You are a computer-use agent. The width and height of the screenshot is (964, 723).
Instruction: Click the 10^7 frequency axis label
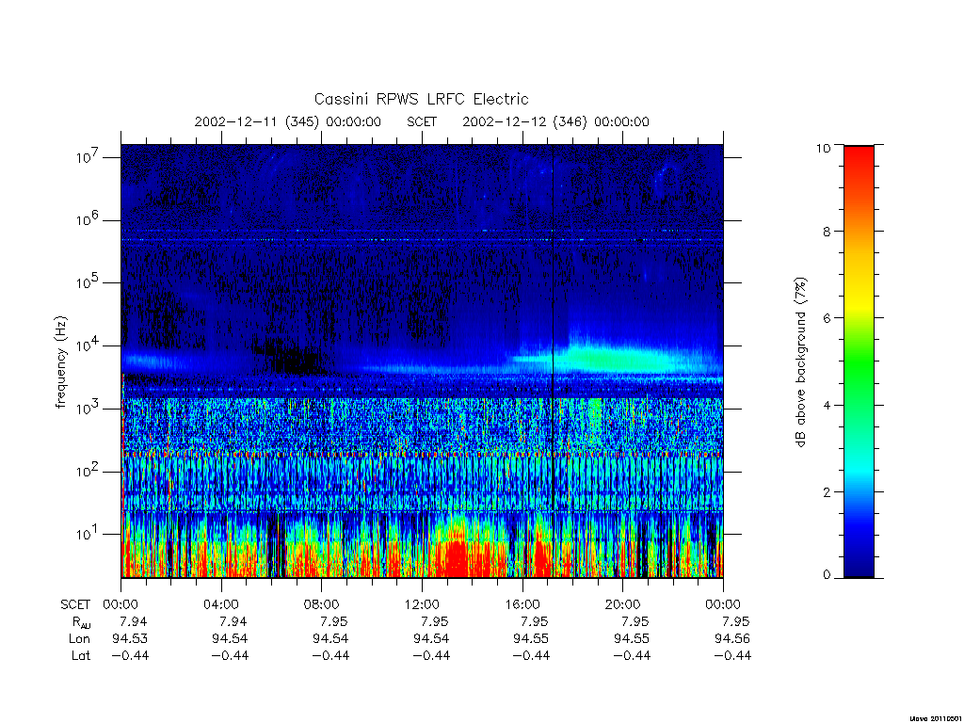(x=88, y=157)
